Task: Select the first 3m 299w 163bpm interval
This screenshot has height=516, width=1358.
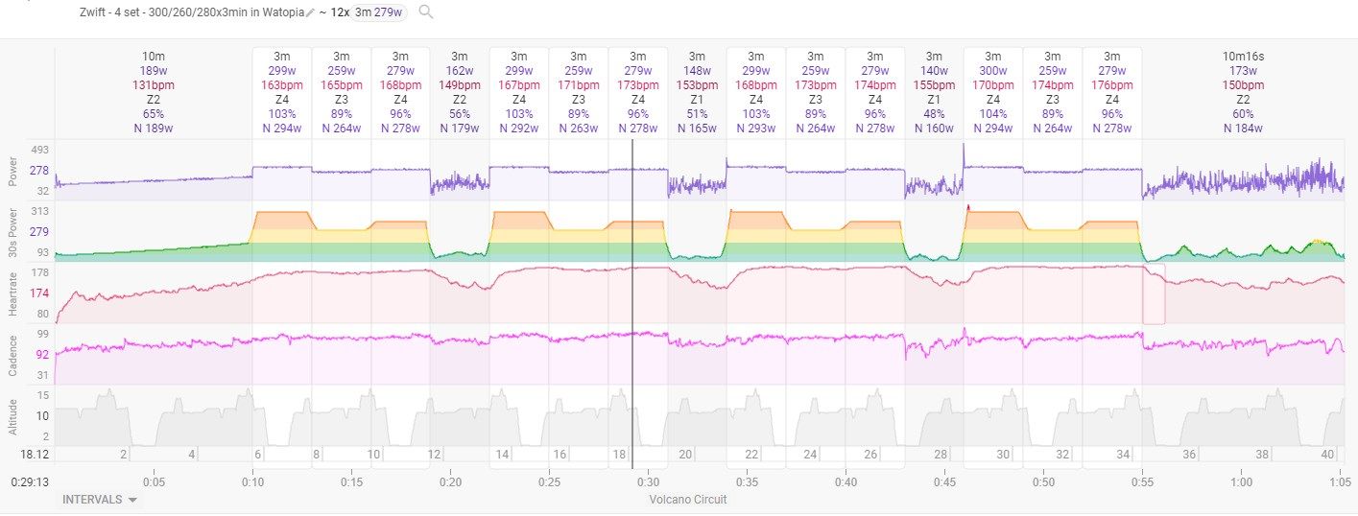Action: click(x=282, y=92)
